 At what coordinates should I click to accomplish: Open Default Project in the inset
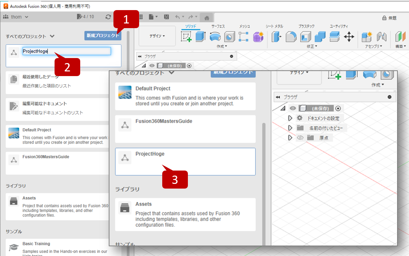click(x=185, y=96)
